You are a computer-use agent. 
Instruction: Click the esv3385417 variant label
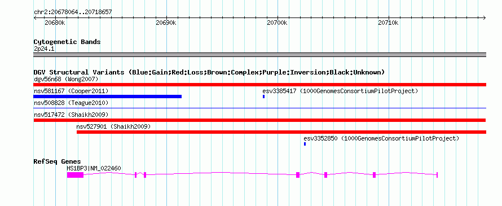pyautogui.click(x=340, y=91)
